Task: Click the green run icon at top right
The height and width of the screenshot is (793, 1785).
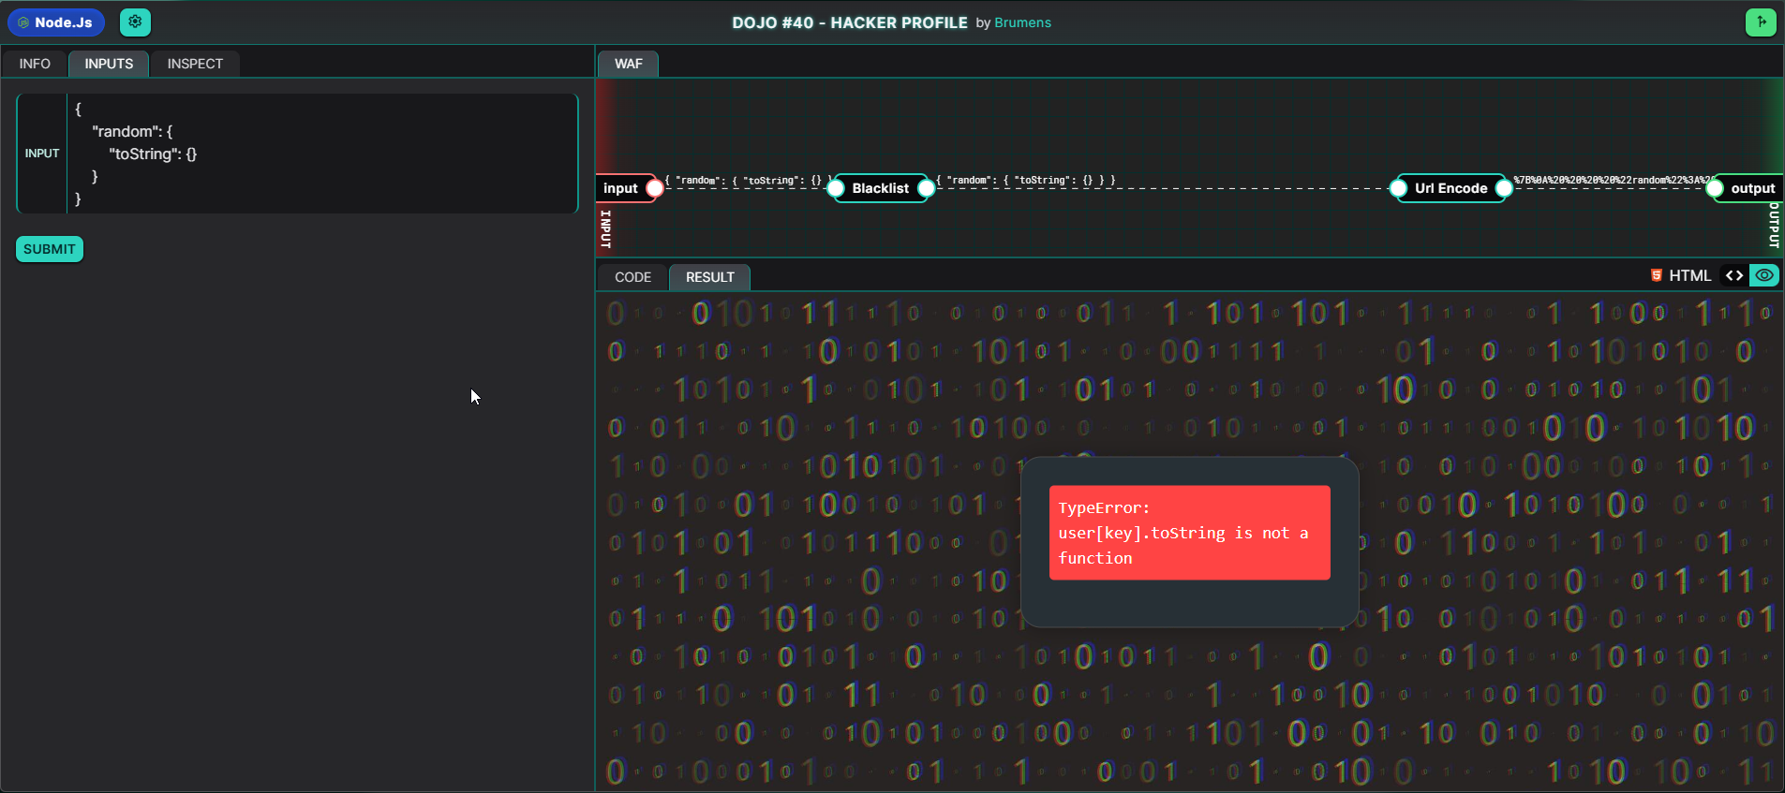Action: (x=1761, y=22)
